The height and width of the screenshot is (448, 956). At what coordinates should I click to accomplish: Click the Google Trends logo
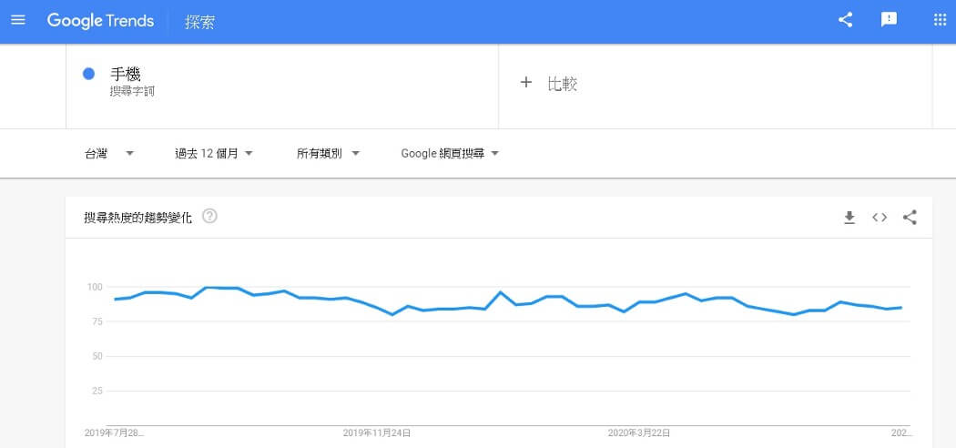click(100, 21)
